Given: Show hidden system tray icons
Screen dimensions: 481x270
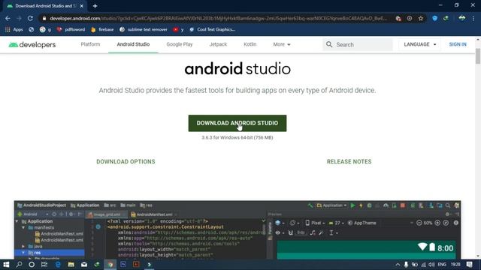Looking at the screenshot, I should click(x=398, y=265).
